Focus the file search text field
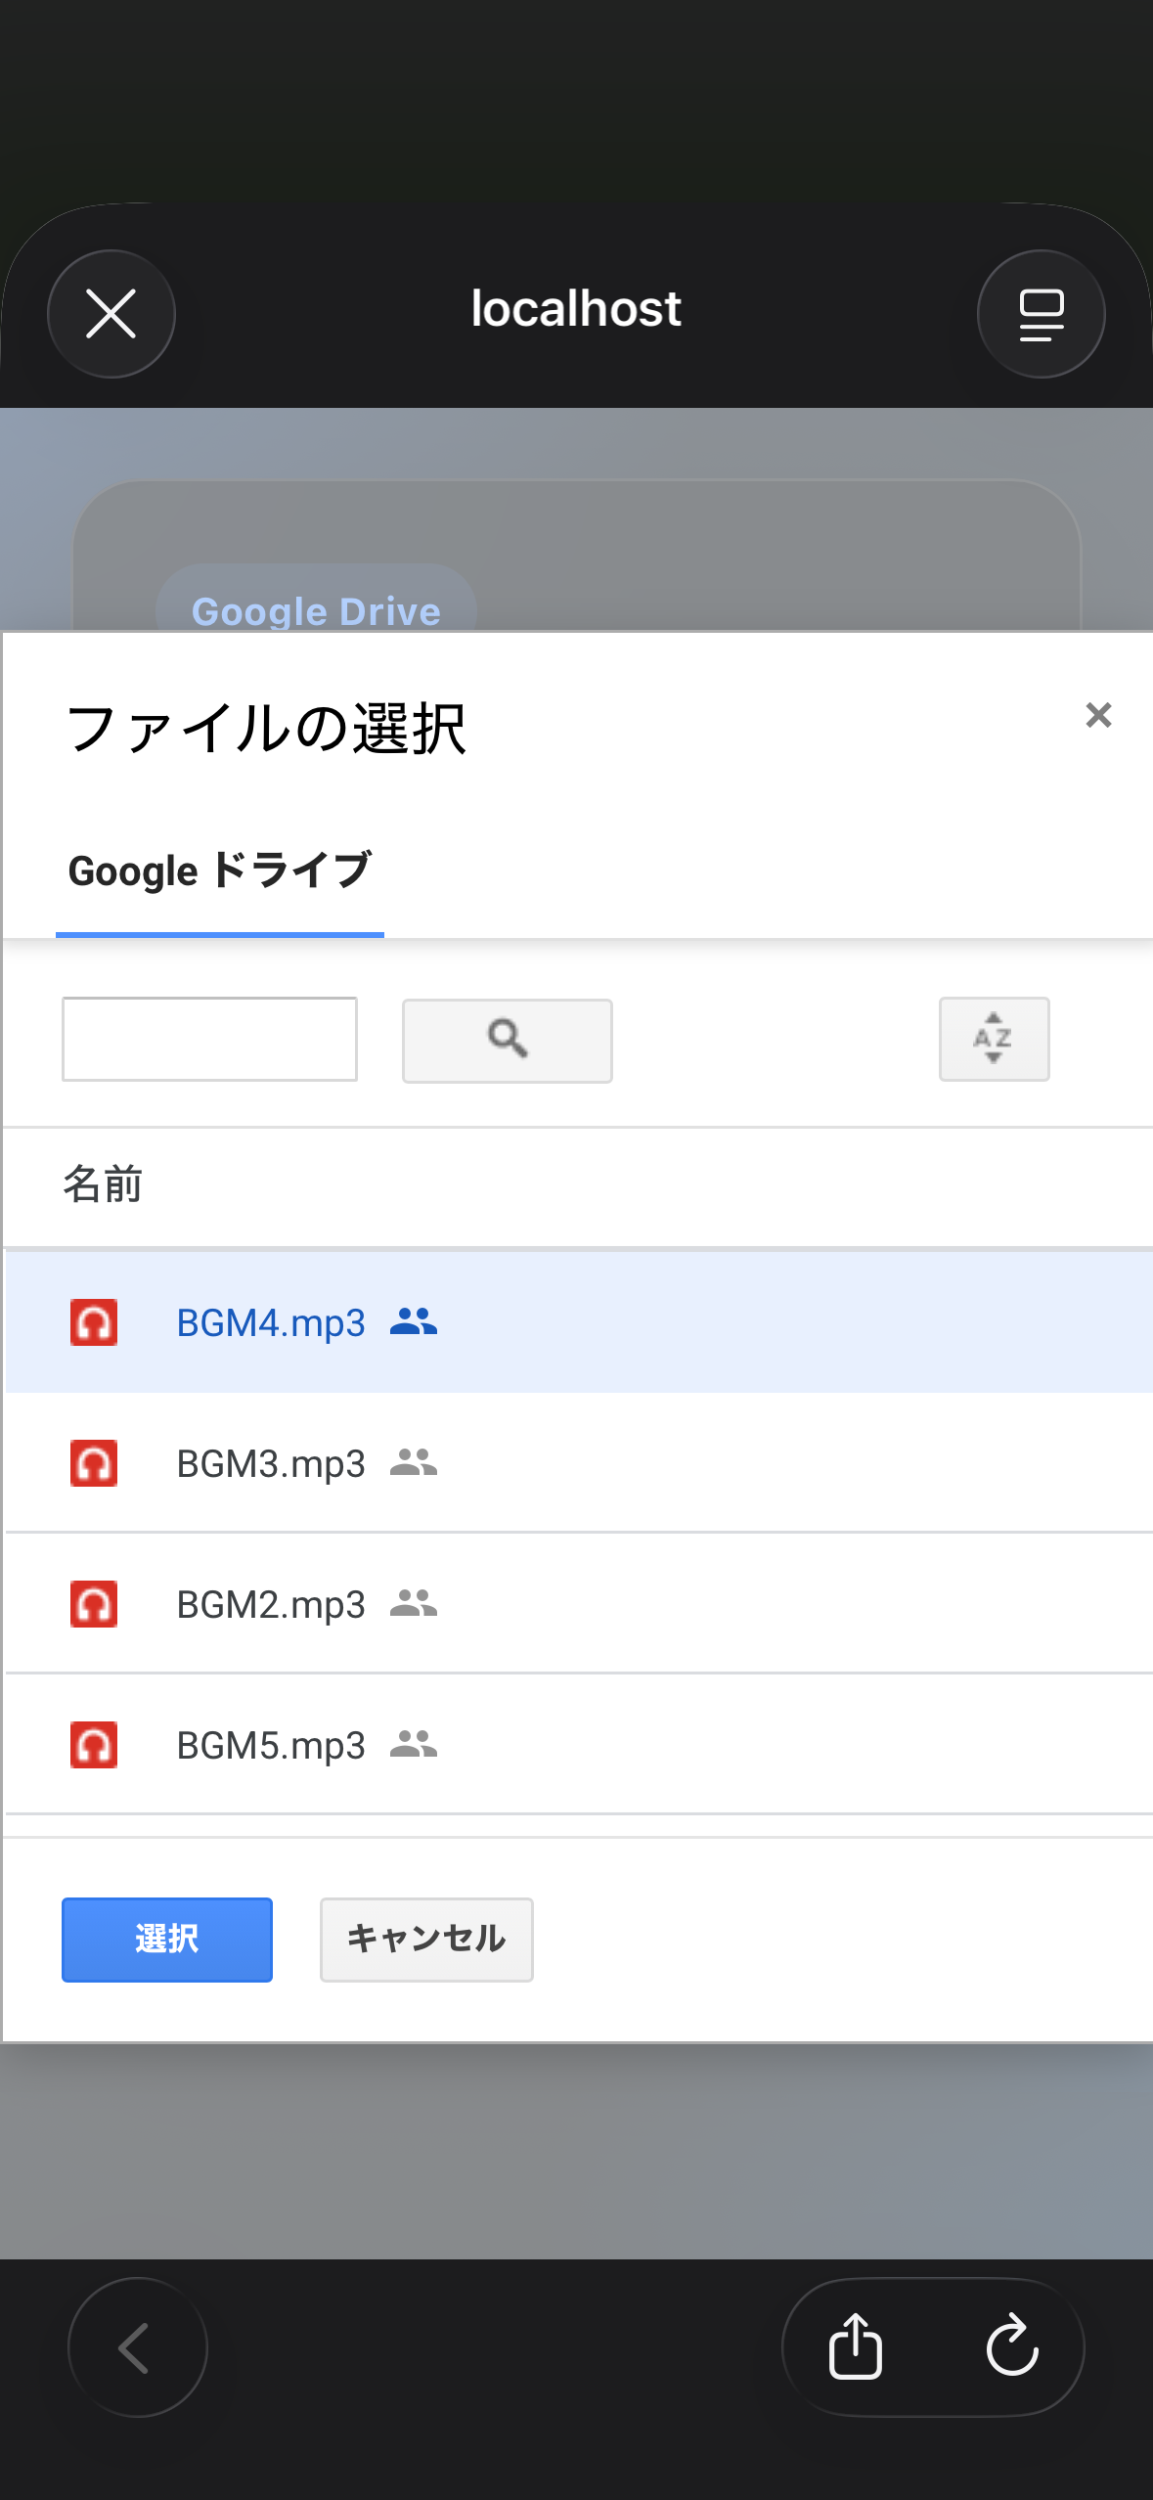 pos(209,1039)
